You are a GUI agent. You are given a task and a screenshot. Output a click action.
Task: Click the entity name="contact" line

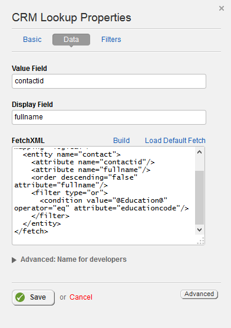[x=71, y=154]
